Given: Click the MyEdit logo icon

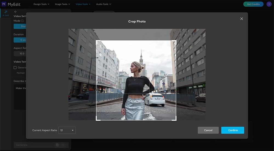Looking at the screenshot, I should [x=4, y=4].
